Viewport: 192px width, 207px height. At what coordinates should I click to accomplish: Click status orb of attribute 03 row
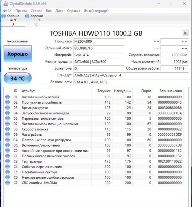(x=7, y=107)
